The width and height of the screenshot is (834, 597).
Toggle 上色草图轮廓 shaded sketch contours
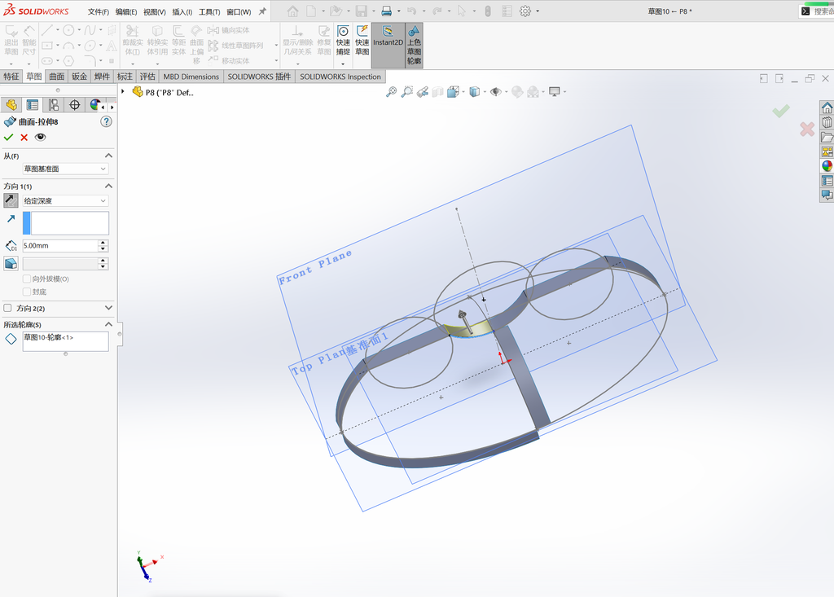point(414,46)
